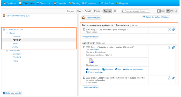Open the Discussions tab
The width and height of the screenshot is (181, 97).
44,3
